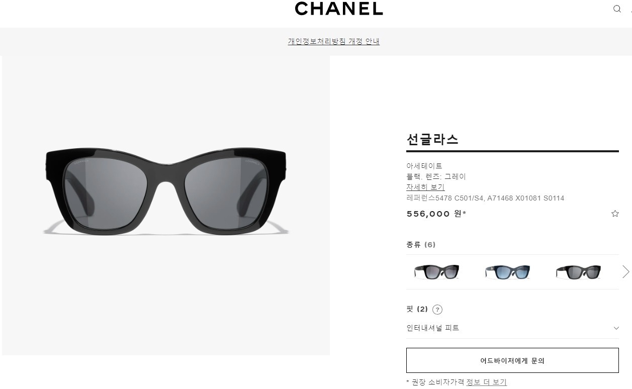Click the product reference number text
632x389 pixels.
click(485, 198)
